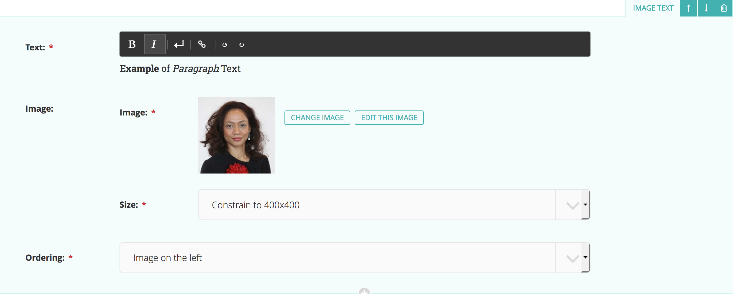Click the bold word 'Example' in the text
Image resolution: width=733 pixels, height=294 pixels.
(x=139, y=69)
